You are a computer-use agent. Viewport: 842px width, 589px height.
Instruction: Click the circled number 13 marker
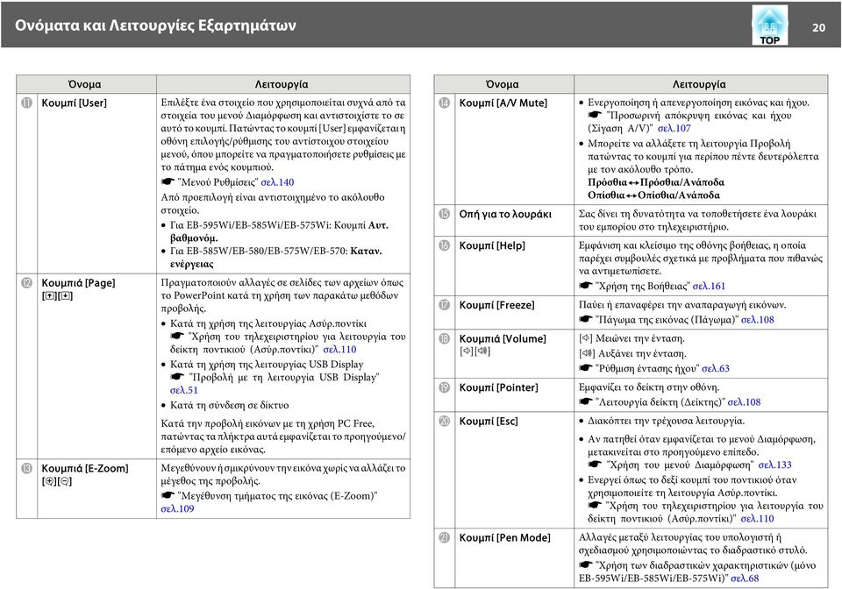click(x=27, y=469)
